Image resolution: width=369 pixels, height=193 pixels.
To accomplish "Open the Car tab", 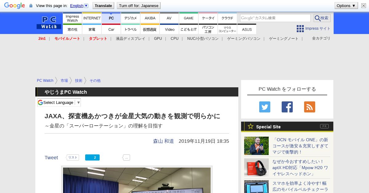I will pos(111,29).
